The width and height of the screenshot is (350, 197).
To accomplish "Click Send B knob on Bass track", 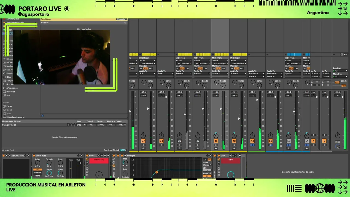I will click(x=168, y=86).
